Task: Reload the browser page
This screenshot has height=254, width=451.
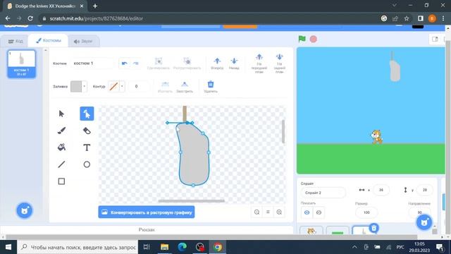Action: click(x=30, y=18)
